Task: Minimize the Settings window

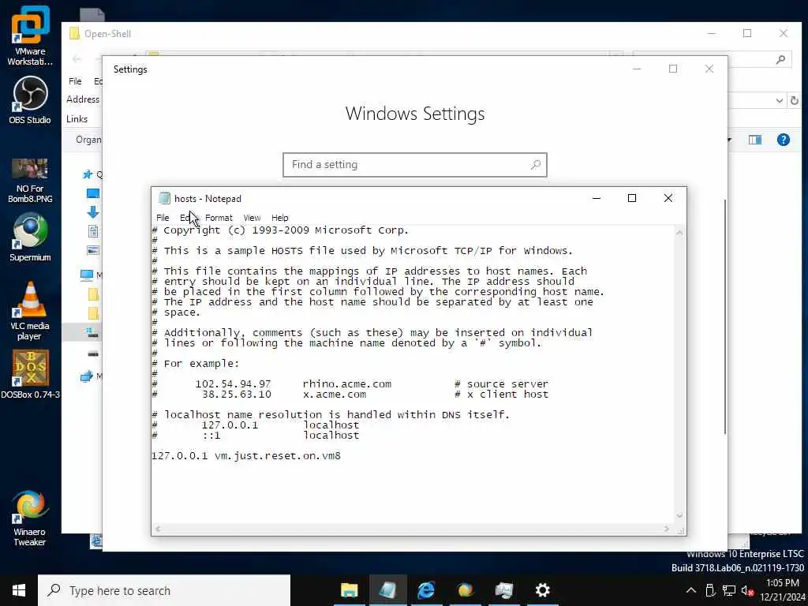Action: (x=637, y=69)
